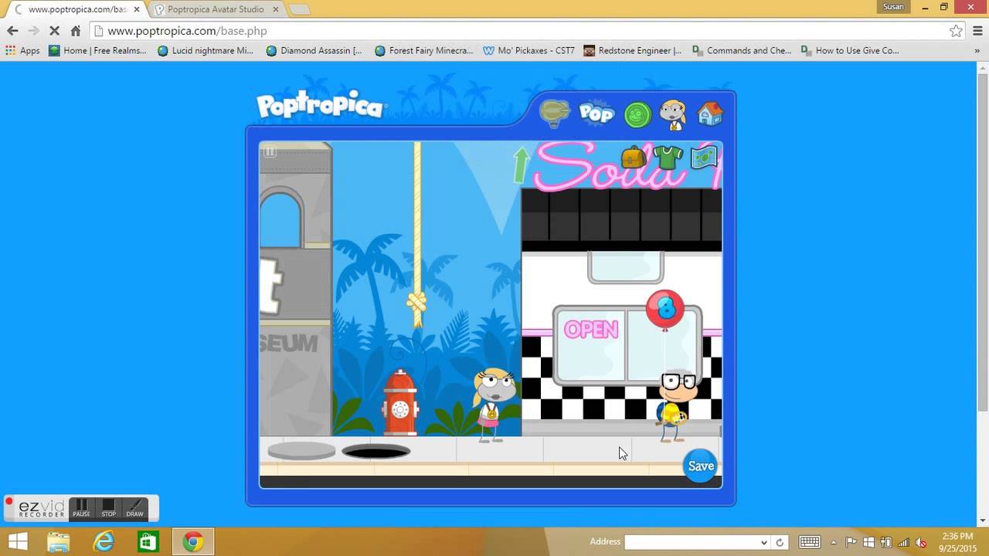Expand the taskbar Address dropdown arrow
Viewport: 989px width, 556px height.
click(x=764, y=542)
